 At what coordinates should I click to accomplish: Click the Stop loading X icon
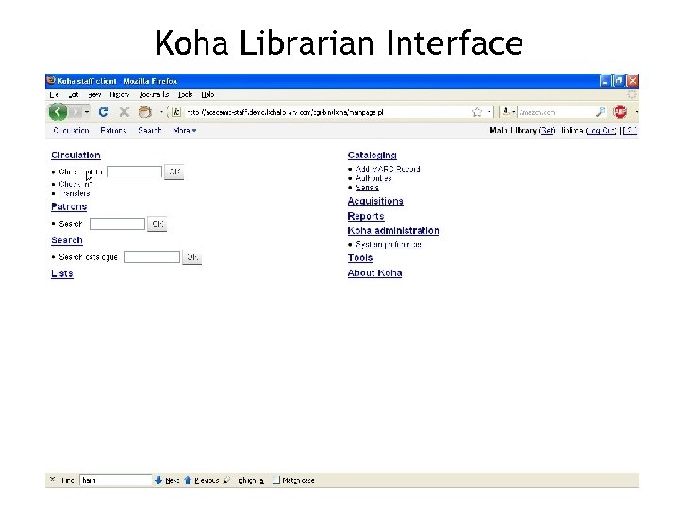click(124, 112)
